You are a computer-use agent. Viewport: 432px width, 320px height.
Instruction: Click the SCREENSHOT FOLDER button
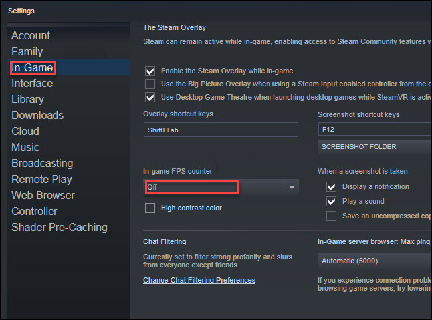pyautogui.click(x=375, y=147)
